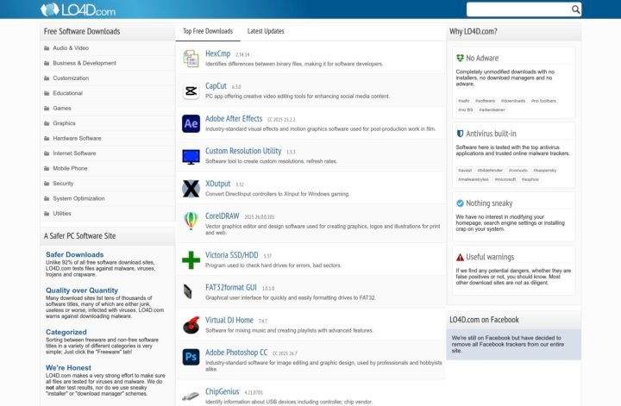Viewport: 621px width, 406px height.
Task: Open the Adobe Photoshop CC link
Action: [236, 353]
